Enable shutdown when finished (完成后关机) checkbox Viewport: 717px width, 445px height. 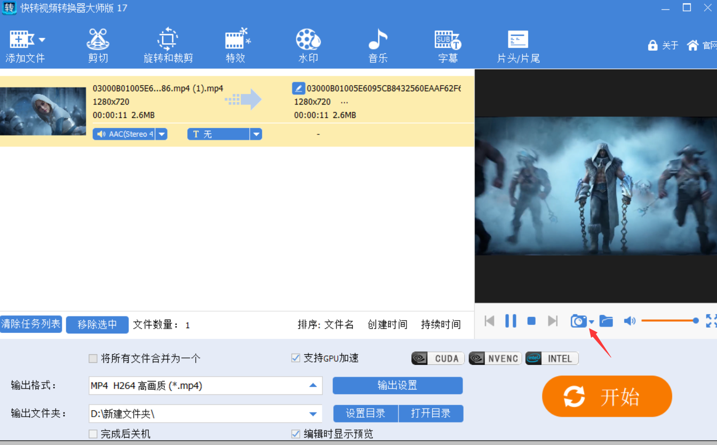93,434
